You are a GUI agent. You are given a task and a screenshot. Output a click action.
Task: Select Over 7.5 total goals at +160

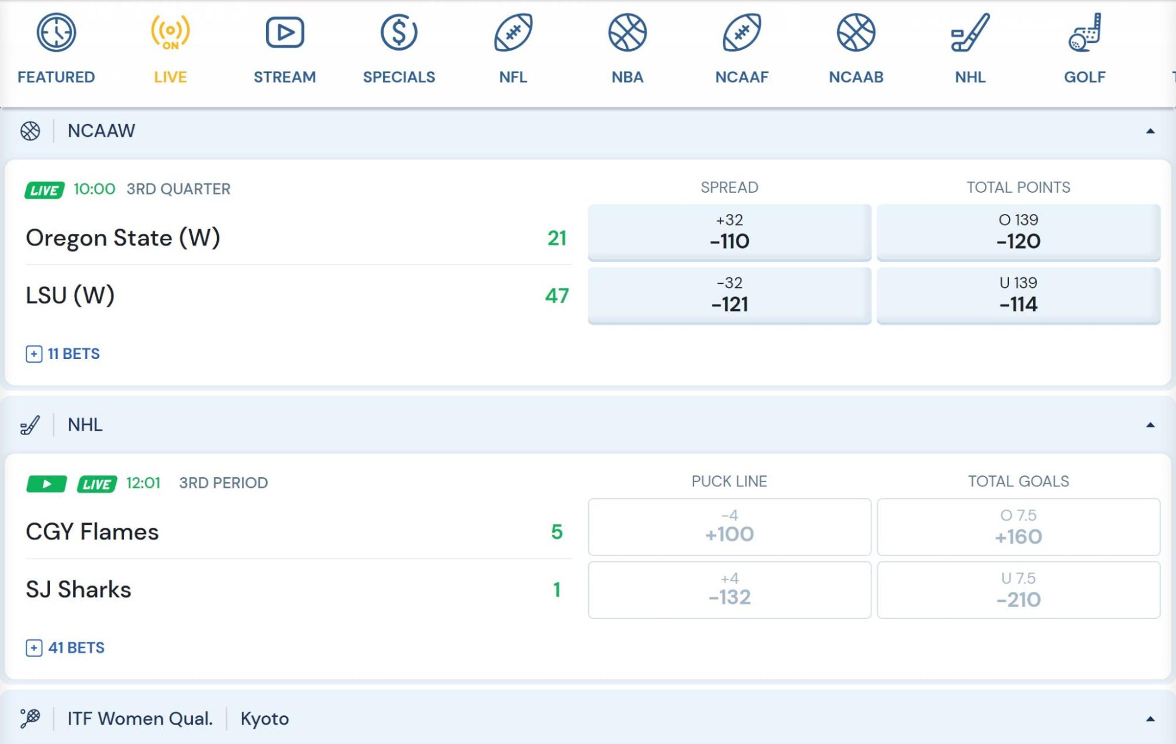[1018, 527]
